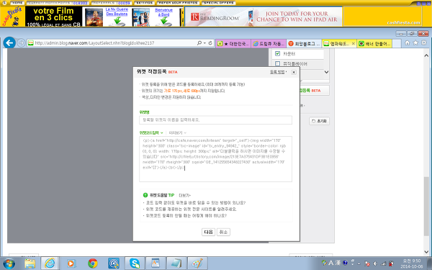Click the blue target app taskbar icon
This screenshot has width=432, height=270.
(x=114, y=264)
